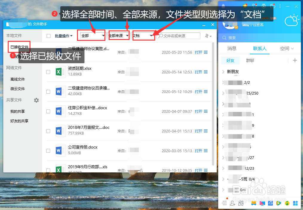This screenshot has height=210, width=303.
Task: Open row menu icon for 公司宣传册.docx
Action: (x=206, y=151)
